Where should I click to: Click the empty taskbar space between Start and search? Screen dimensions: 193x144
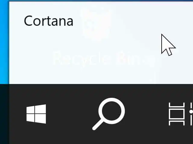click(x=69, y=114)
